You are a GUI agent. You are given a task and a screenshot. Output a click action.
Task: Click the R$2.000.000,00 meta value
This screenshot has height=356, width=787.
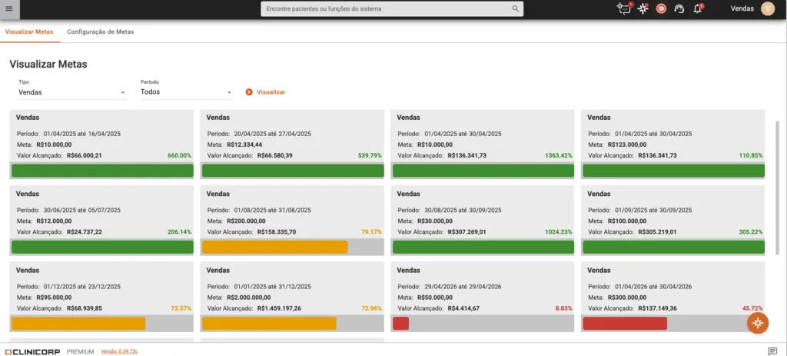coord(249,298)
